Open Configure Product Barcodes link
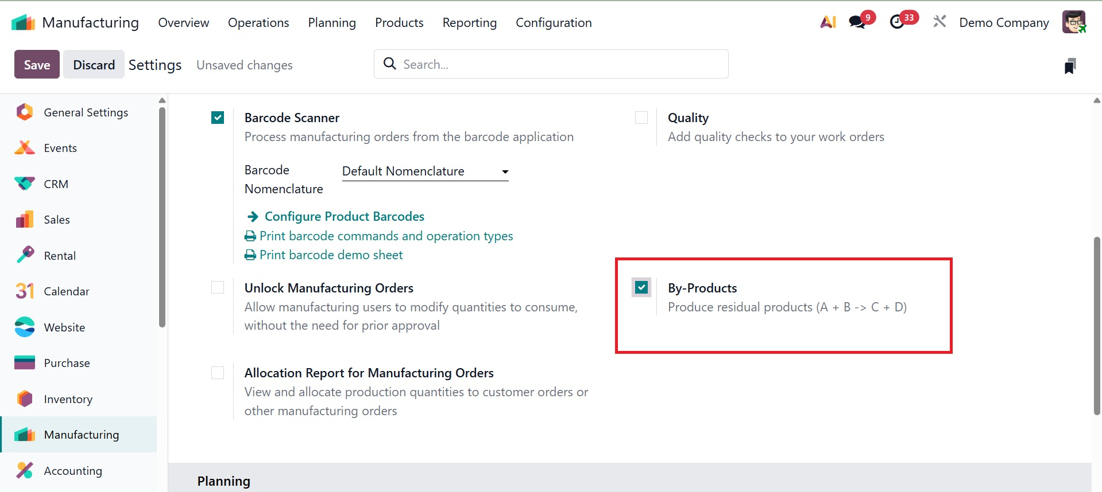Viewport: 1102px width, 492px height. click(x=344, y=217)
